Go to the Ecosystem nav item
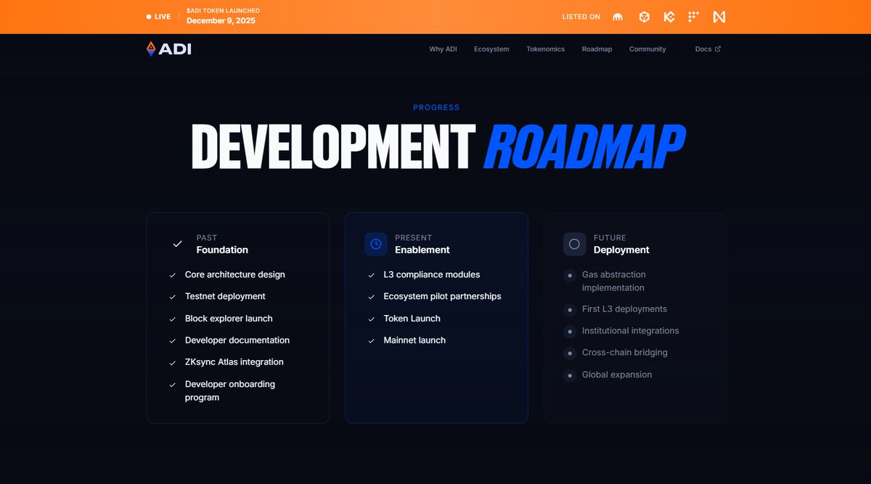 (x=491, y=49)
